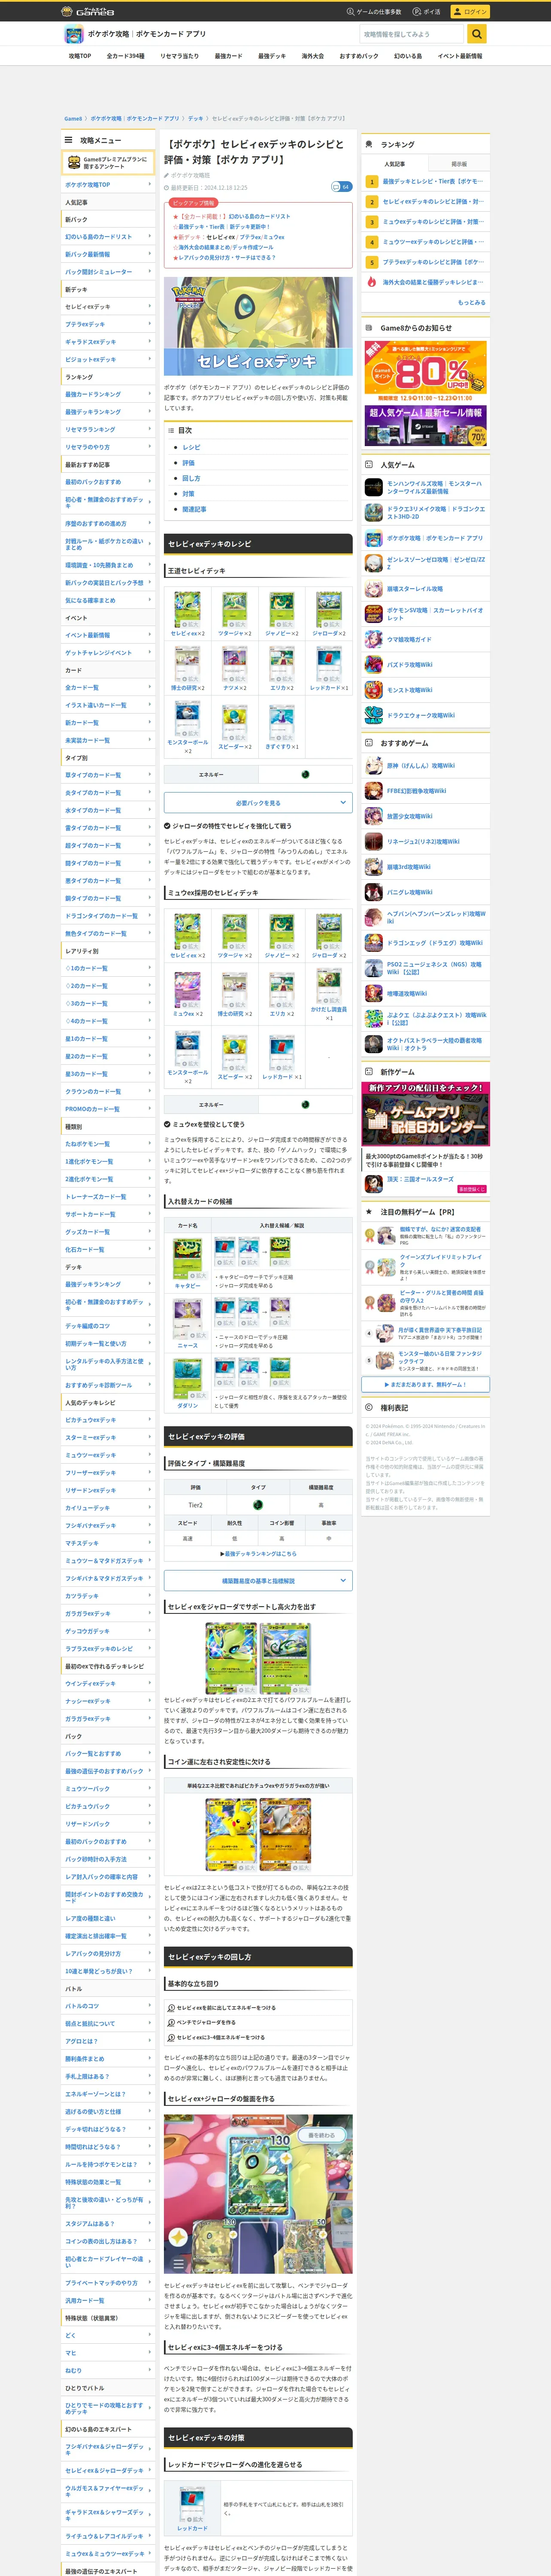551x2576 pixels.
Task: Switch to the 人気記事 ranking tab
Action: (x=395, y=164)
